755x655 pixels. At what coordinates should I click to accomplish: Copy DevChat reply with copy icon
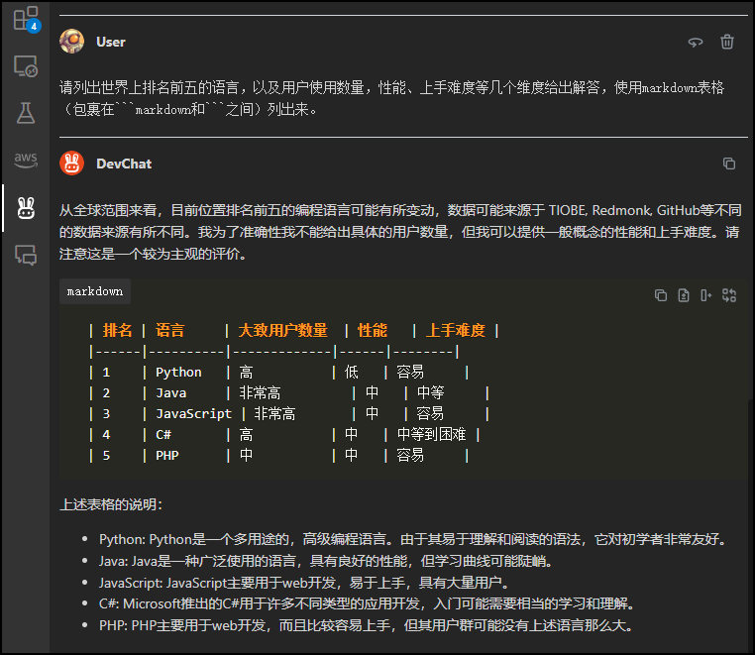pyautogui.click(x=729, y=164)
